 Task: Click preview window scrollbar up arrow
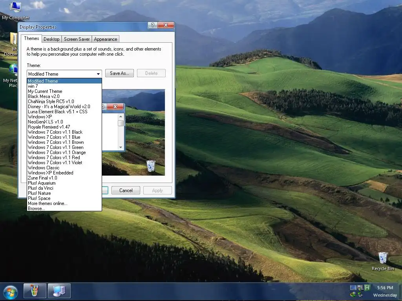pos(121,117)
